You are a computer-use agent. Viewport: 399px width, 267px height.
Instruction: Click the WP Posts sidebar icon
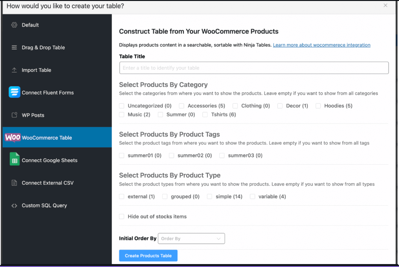[x=14, y=115]
